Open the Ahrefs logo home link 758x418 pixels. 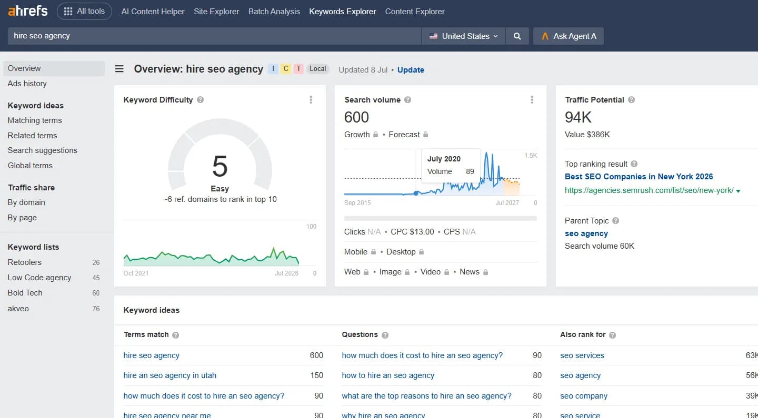28,11
